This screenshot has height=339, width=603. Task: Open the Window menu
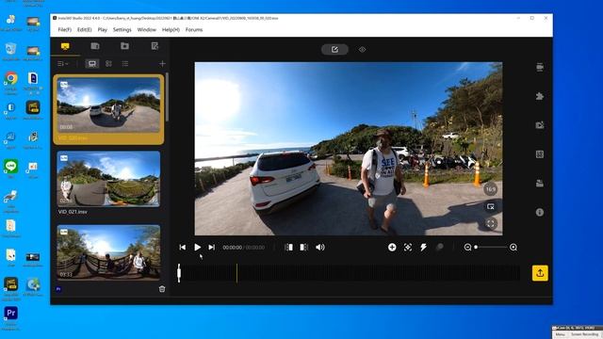tap(147, 29)
